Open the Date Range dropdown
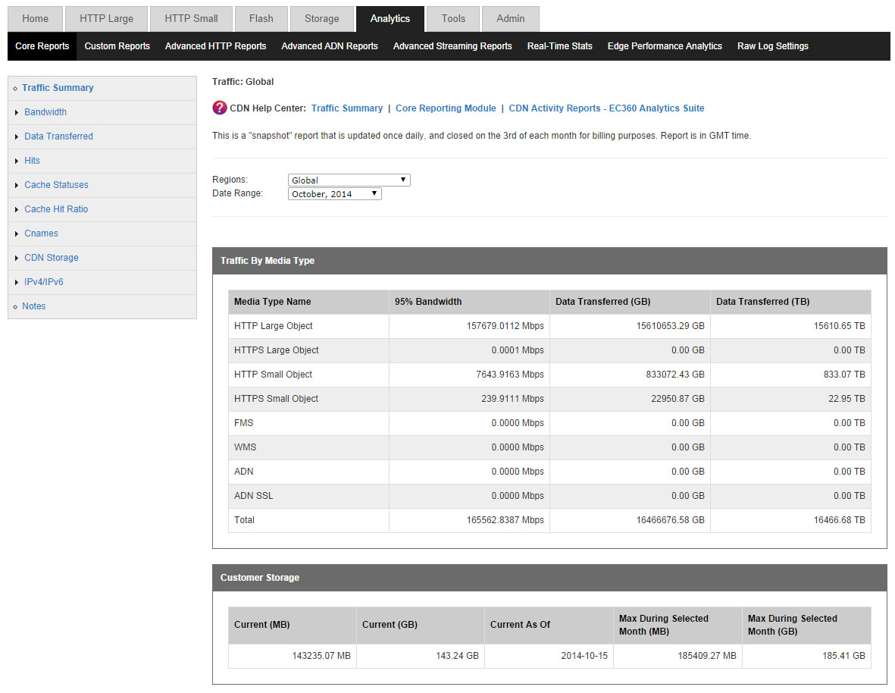The width and height of the screenshot is (895, 693). tap(335, 194)
